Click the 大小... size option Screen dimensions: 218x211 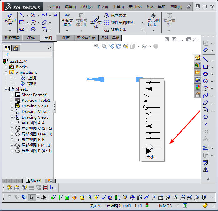[x=152, y=157]
